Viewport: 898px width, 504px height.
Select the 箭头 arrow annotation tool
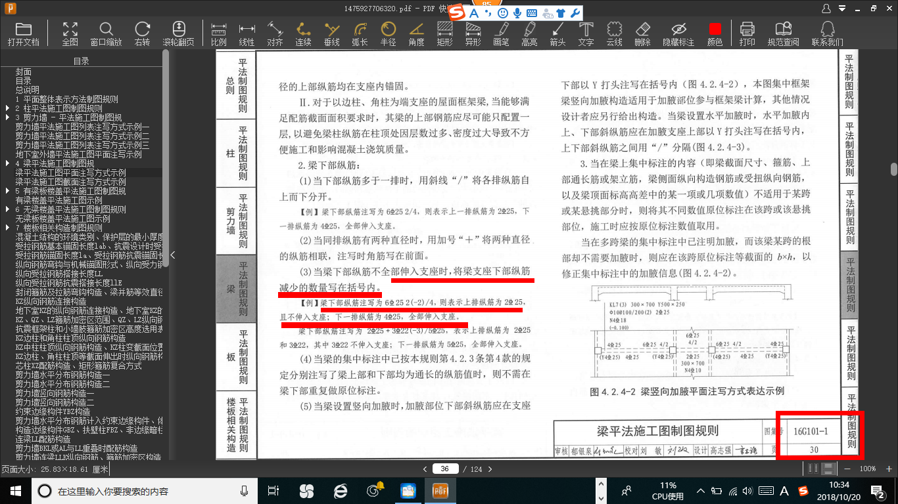click(557, 33)
